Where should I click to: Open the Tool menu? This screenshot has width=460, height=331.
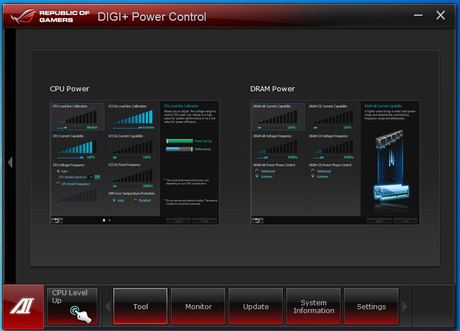pyautogui.click(x=140, y=306)
